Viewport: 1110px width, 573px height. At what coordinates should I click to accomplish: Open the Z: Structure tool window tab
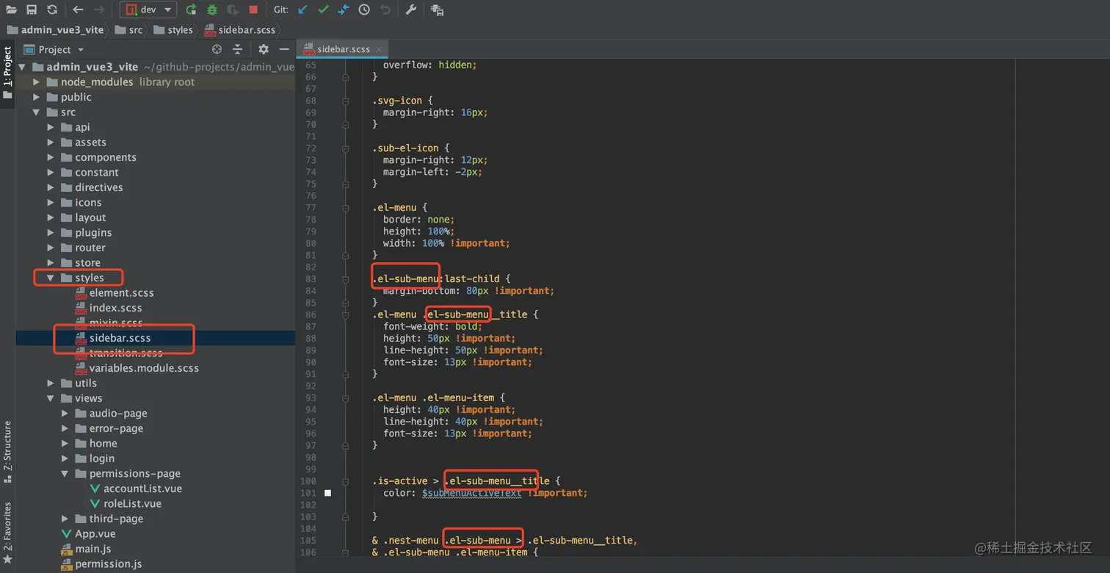click(x=7, y=451)
